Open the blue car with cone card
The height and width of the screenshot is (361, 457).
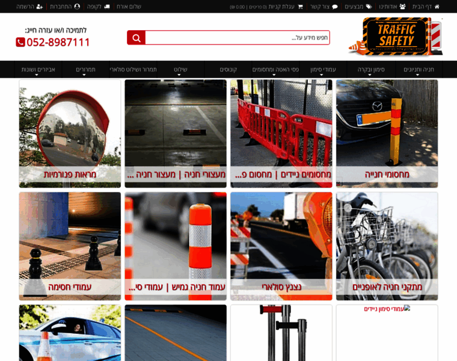[70, 333]
